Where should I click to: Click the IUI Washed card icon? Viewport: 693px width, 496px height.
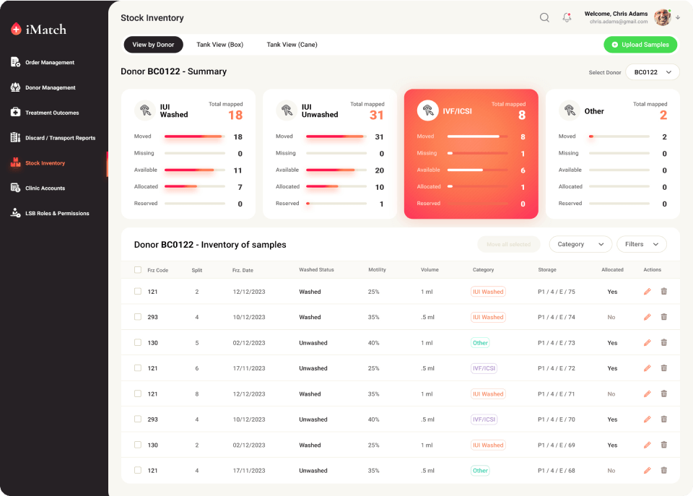(145, 110)
